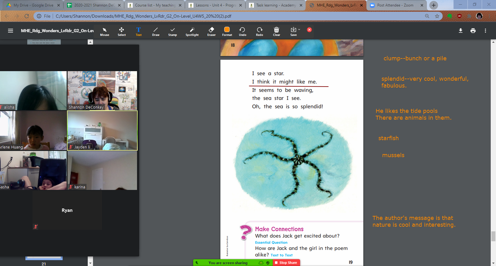Open a new browser tab
The width and height of the screenshot is (496, 266).
(434, 5)
